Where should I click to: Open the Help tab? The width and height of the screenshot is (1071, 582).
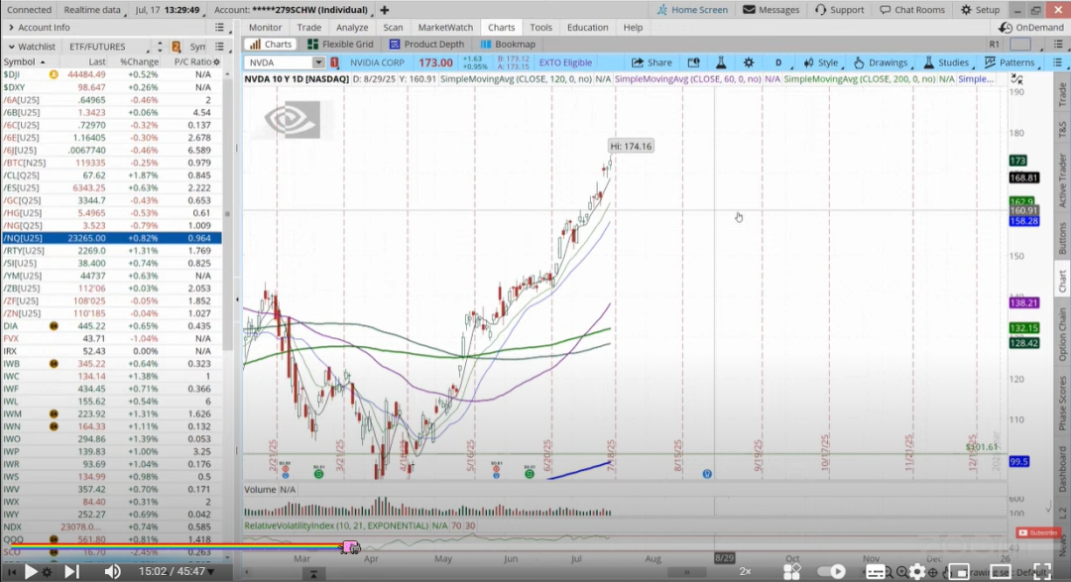(x=633, y=28)
